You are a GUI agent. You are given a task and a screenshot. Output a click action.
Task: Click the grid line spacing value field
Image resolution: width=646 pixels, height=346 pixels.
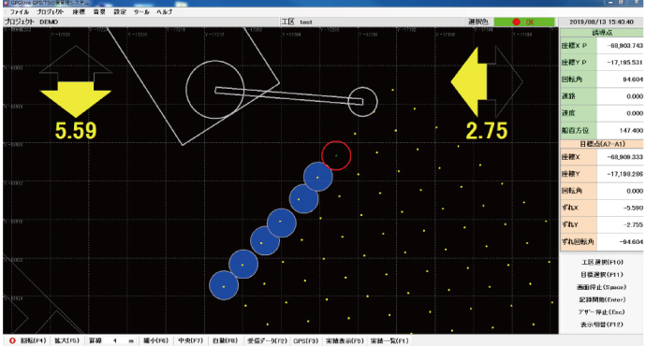[120, 340]
